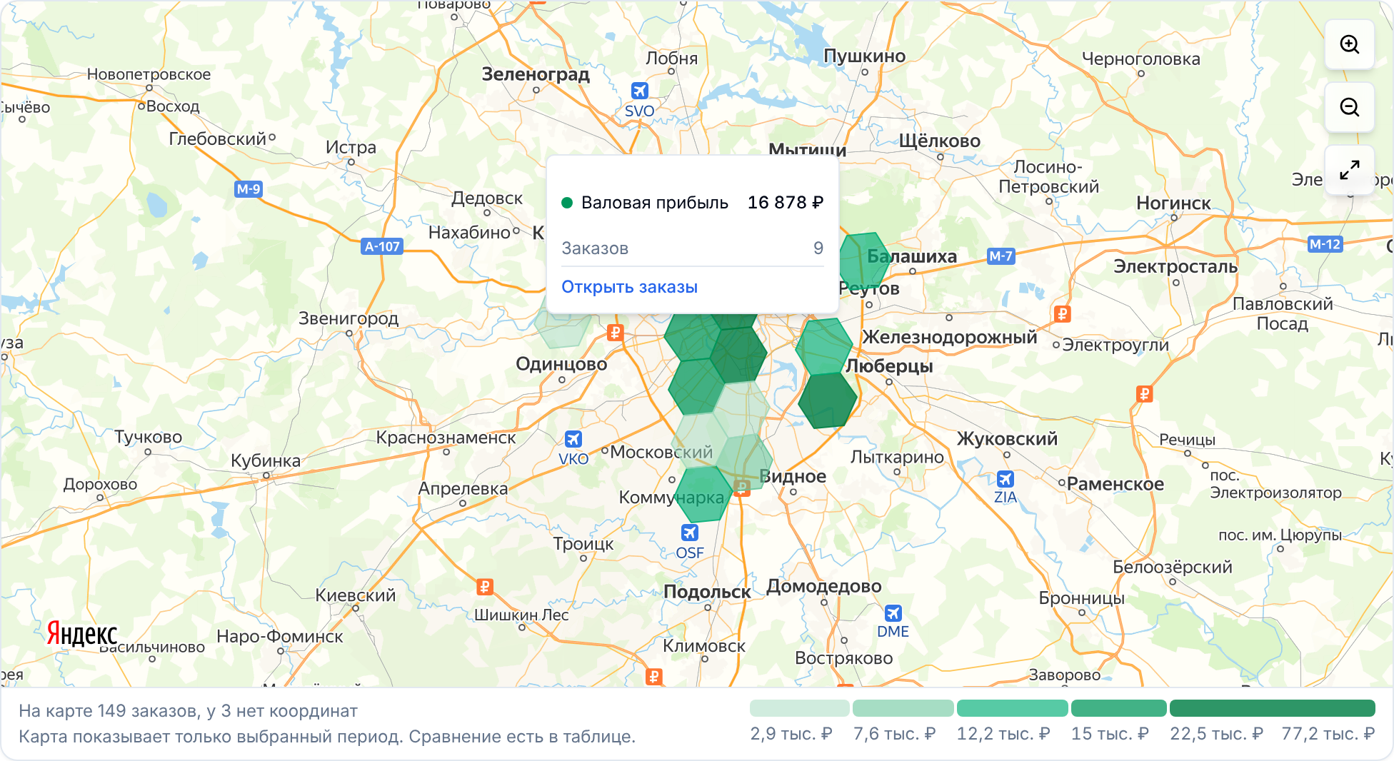The height and width of the screenshot is (761, 1394).
Task: Click the zoom out map button
Action: pyautogui.click(x=1349, y=107)
